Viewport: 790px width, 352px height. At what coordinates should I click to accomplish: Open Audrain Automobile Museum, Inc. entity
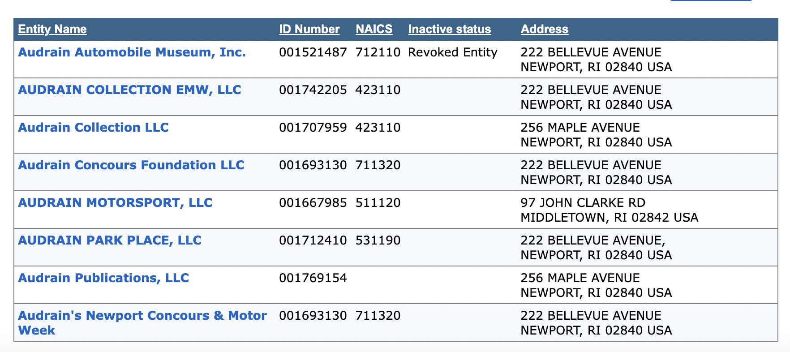click(x=132, y=52)
